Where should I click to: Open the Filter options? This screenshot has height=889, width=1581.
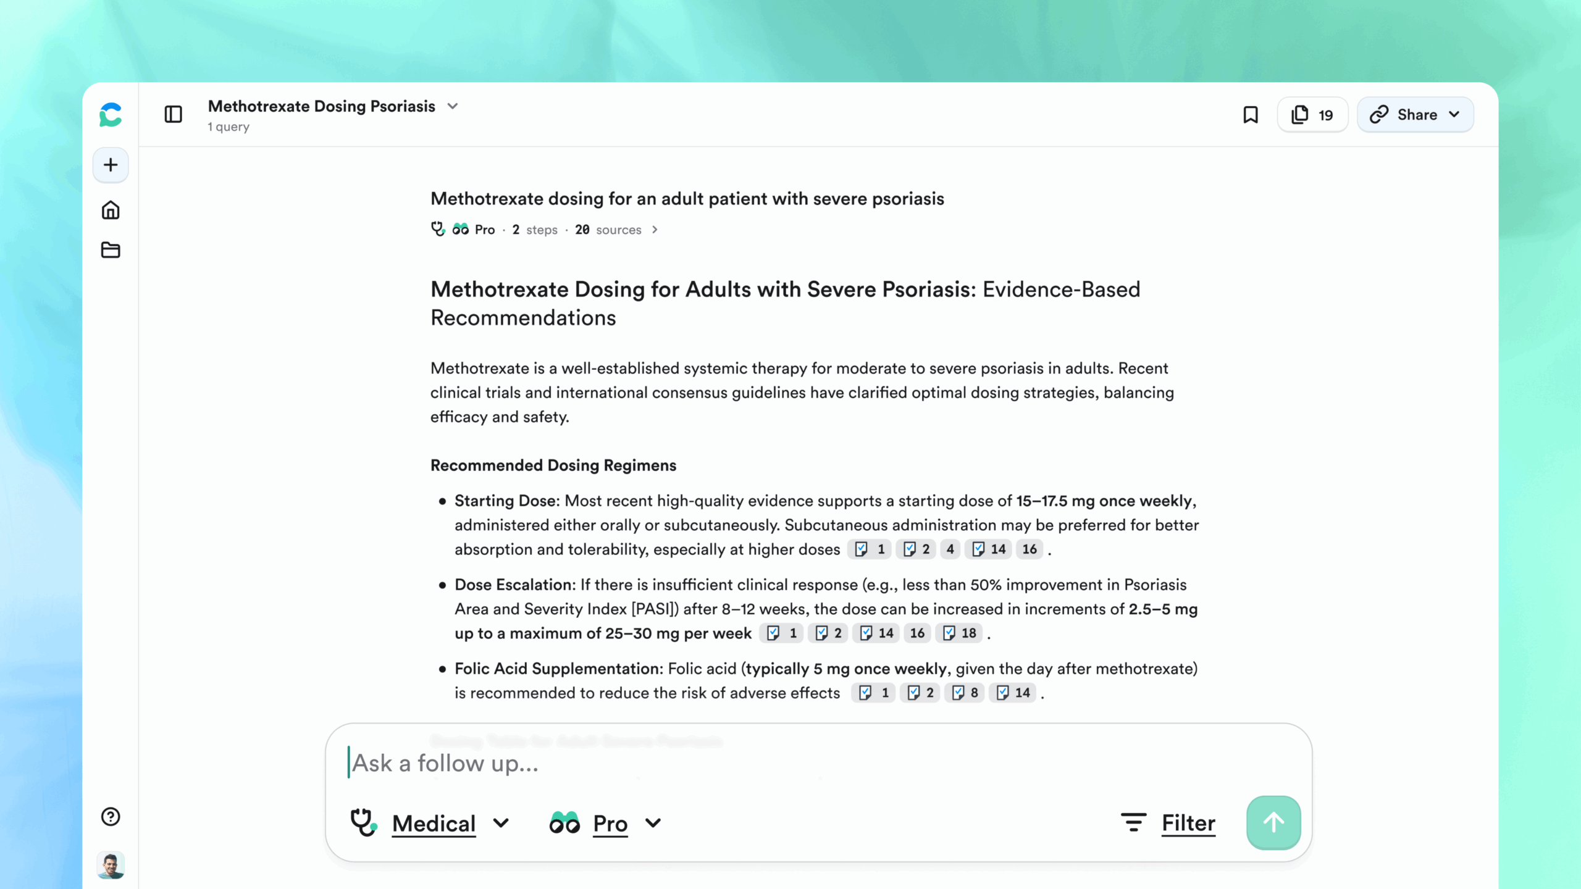pyautogui.click(x=1168, y=823)
